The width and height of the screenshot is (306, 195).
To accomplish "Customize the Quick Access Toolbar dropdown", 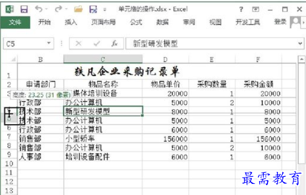I will [105, 10].
